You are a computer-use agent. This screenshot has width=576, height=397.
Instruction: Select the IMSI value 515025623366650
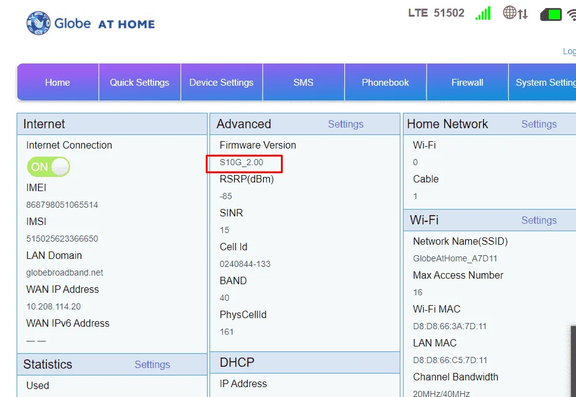pos(62,239)
